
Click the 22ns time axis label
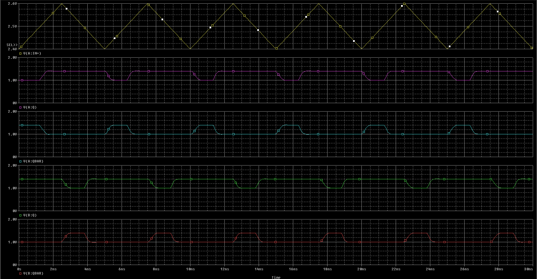click(x=396, y=269)
